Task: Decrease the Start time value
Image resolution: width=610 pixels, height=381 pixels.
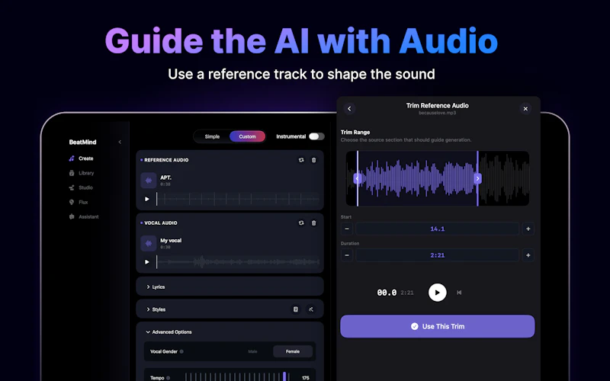Action: point(347,229)
